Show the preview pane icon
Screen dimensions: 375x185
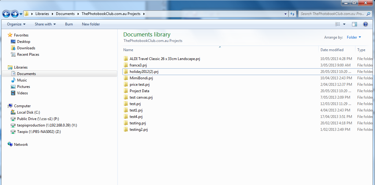355,24
